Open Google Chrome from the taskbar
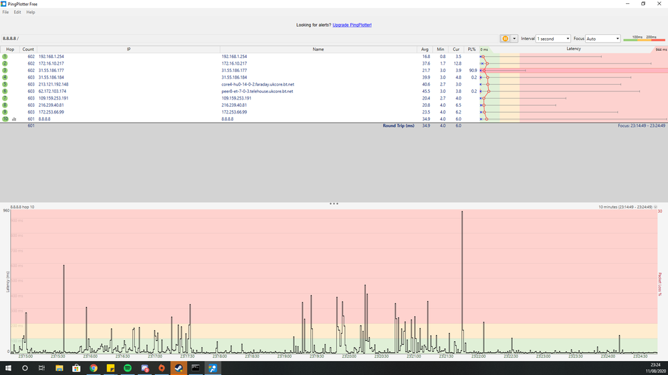This screenshot has height=375, width=668. point(94,368)
